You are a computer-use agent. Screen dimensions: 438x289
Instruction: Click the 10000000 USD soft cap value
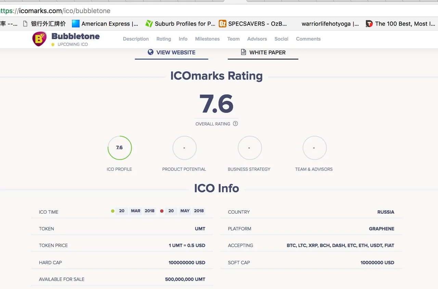(x=377, y=263)
